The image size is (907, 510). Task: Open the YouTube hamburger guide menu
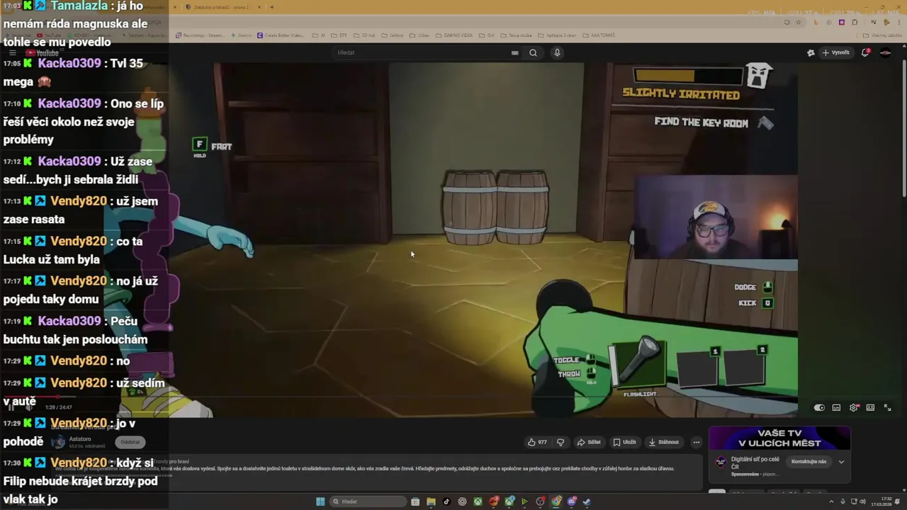(x=12, y=53)
